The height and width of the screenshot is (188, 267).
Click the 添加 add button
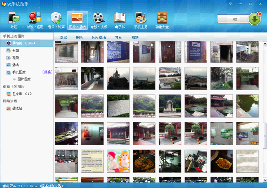[x=63, y=38]
